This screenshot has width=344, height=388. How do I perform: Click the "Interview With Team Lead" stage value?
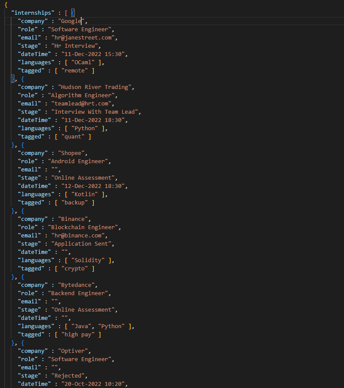(x=95, y=112)
